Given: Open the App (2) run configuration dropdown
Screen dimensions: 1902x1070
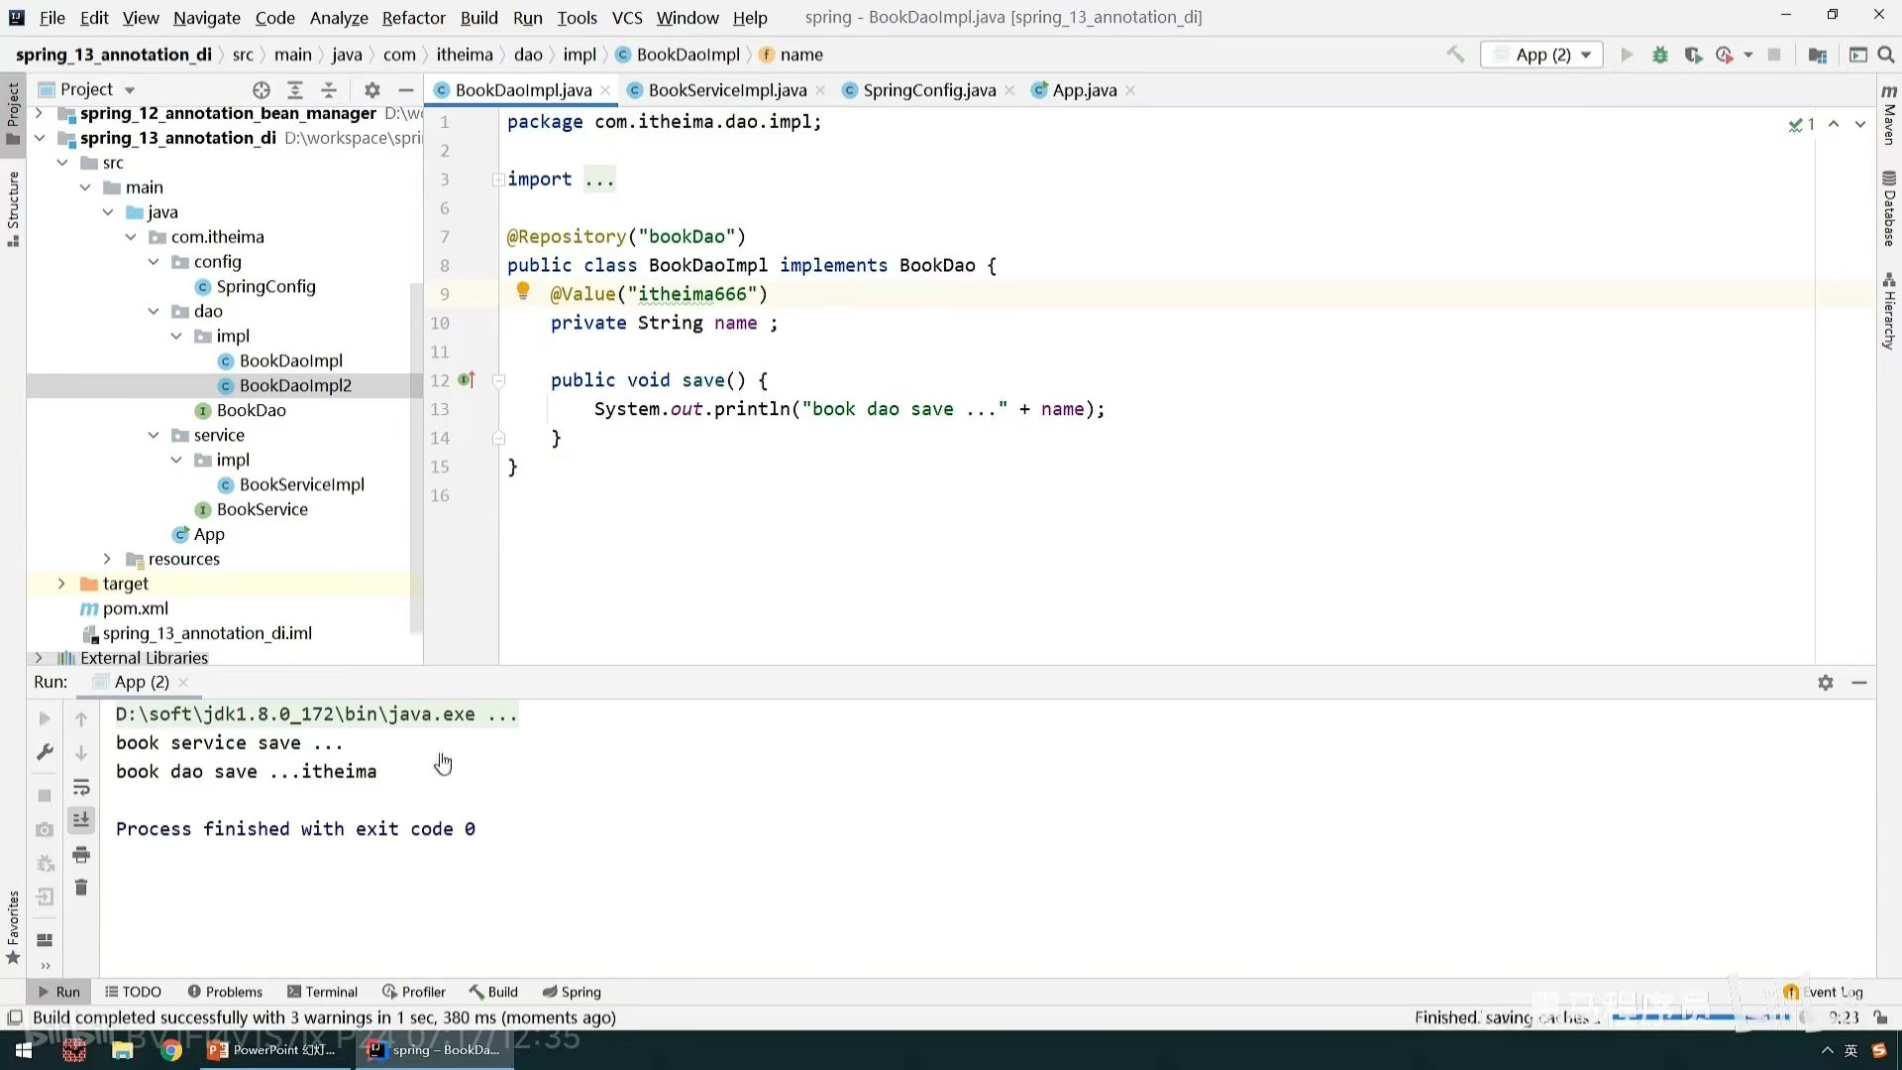Looking at the screenshot, I should pyautogui.click(x=1542, y=55).
